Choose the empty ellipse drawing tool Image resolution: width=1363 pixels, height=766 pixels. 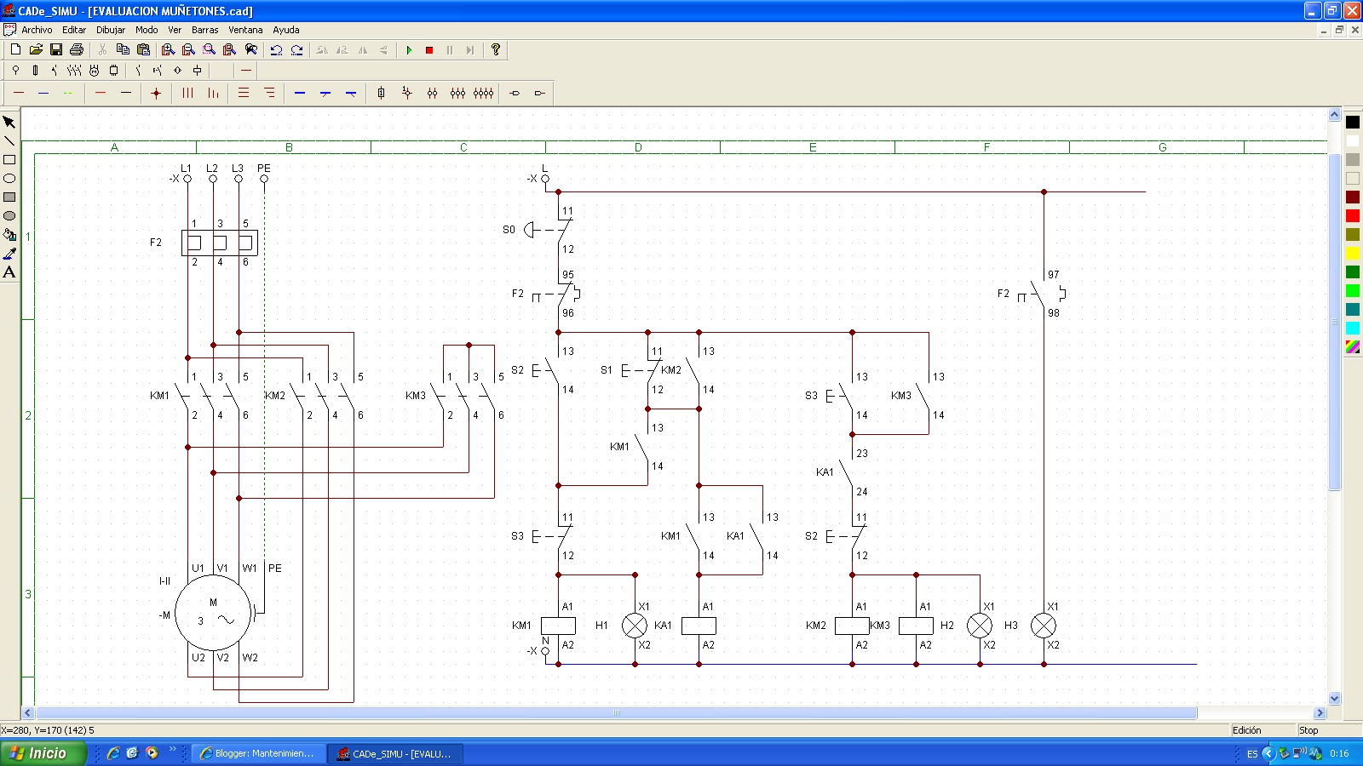coord(9,179)
